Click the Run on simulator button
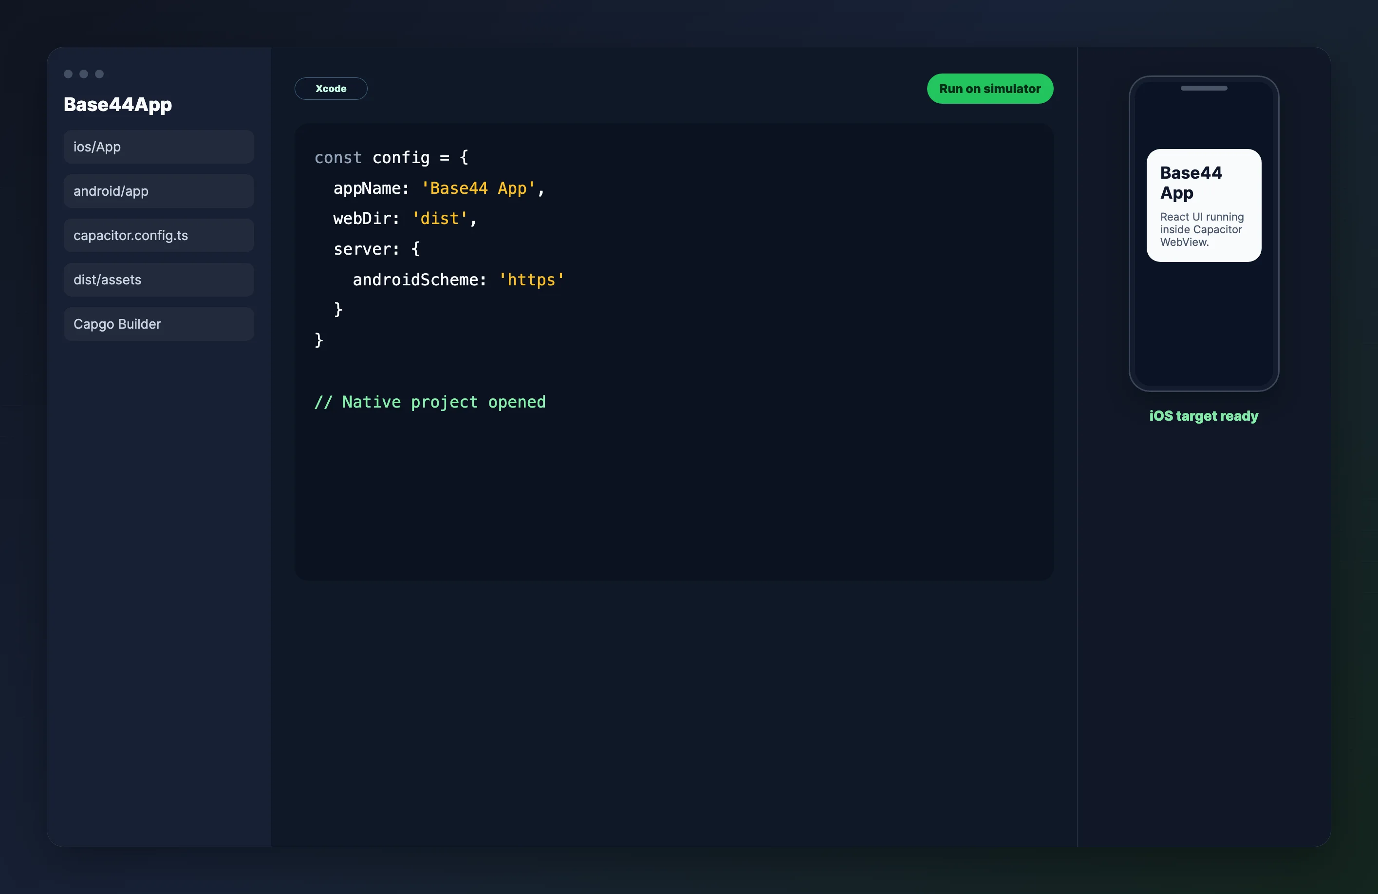 coord(990,89)
